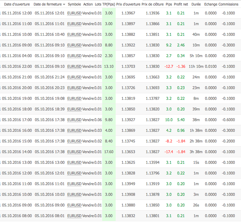The width and height of the screenshot is (241, 223).
Task: Select the -17.4 pips cell
Action: [x=169, y=152]
